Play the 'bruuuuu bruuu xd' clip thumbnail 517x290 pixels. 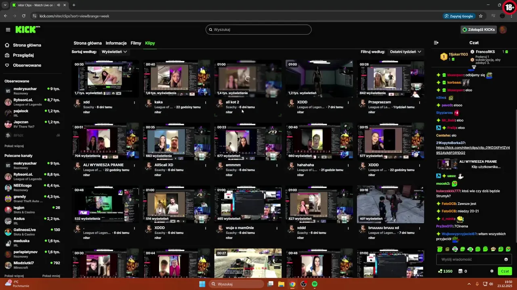[x=391, y=204]
